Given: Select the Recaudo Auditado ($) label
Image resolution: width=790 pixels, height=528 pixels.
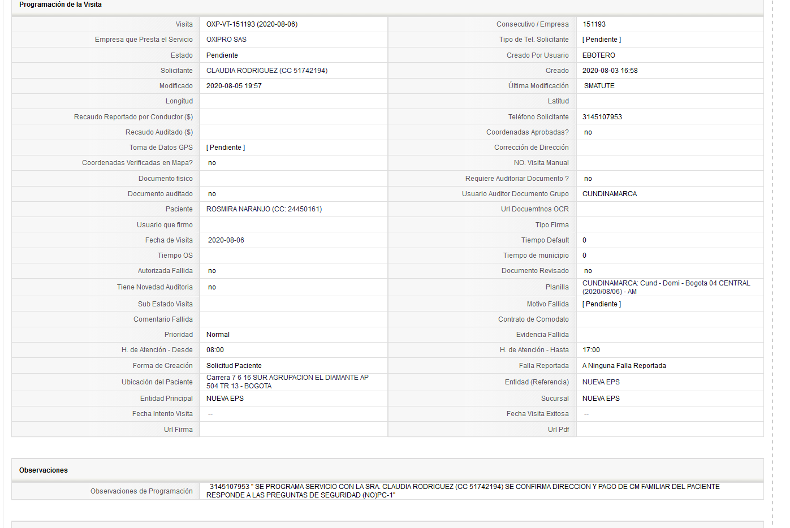Looking at the screenshot, I should [x=159, y=132].
